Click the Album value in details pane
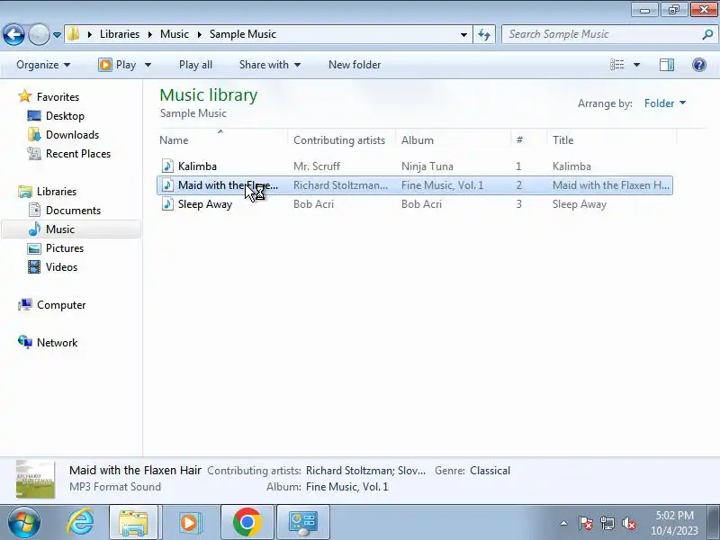720x540 pixels. [x=347, y=487]
